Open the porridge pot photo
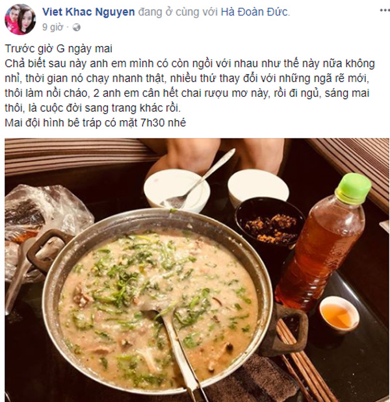The image size is (390, 402). pos(197,270)
